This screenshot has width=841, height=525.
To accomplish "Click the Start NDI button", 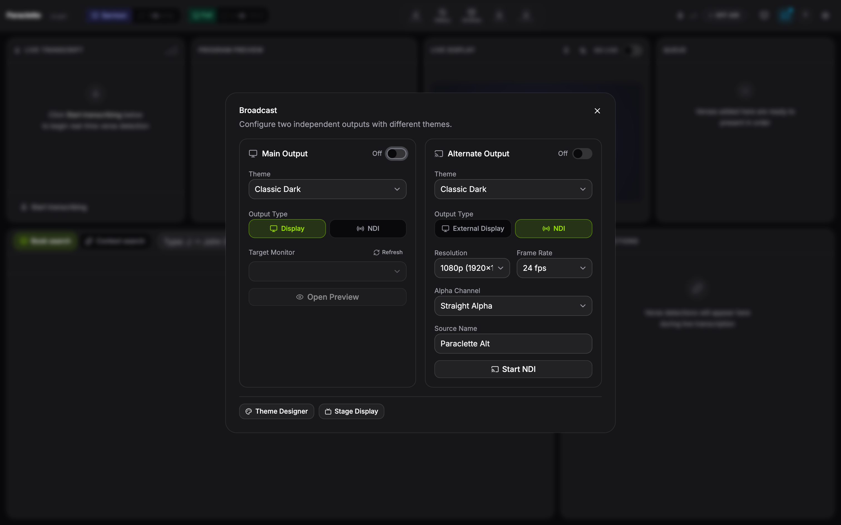I will click(513, 369).
